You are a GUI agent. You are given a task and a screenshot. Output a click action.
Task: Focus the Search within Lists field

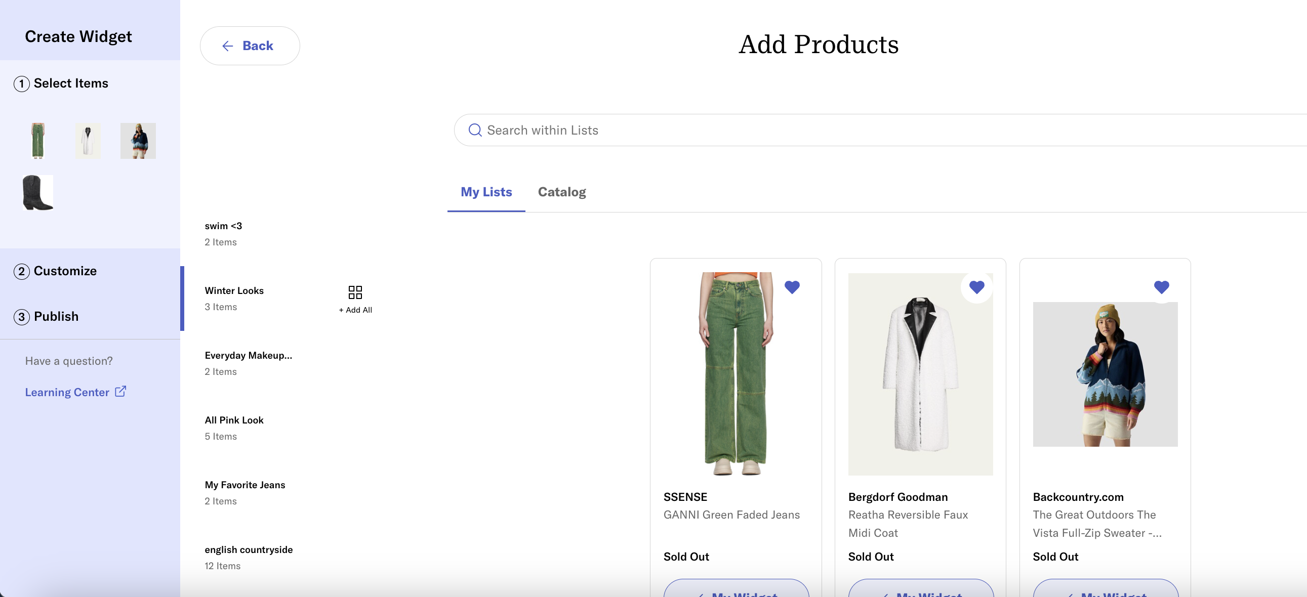pyautogui.click(x=880, y=131)
